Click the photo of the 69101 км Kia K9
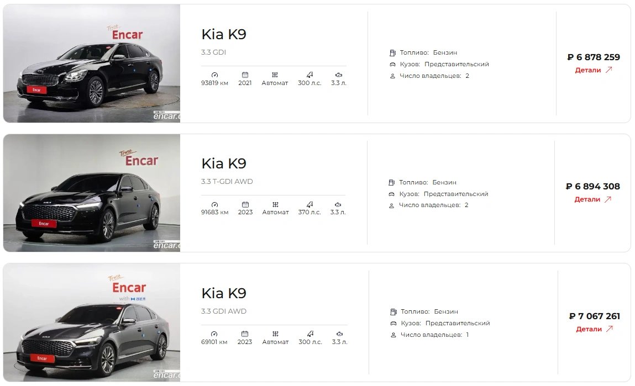 (92, 322)
